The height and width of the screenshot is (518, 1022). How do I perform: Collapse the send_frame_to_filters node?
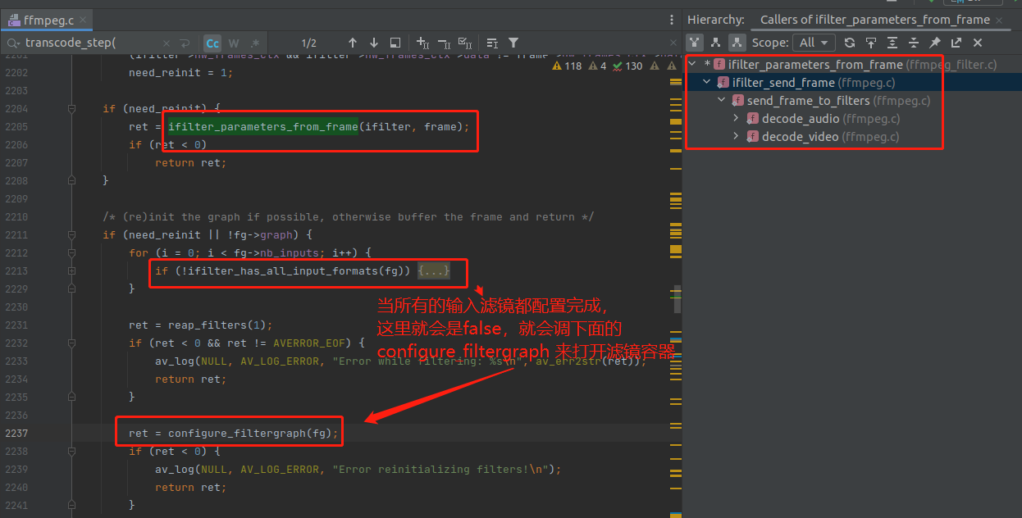click(722, 101)
